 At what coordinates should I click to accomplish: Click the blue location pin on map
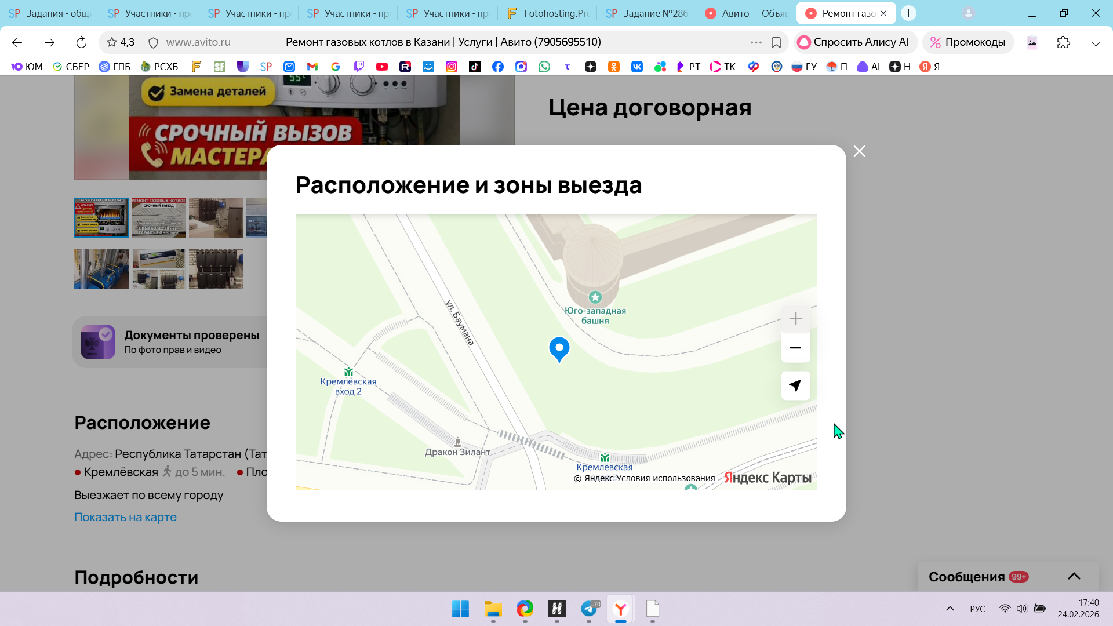tap(559, 348)
